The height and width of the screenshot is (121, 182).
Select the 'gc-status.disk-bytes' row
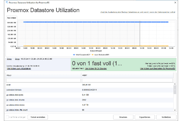89,95
